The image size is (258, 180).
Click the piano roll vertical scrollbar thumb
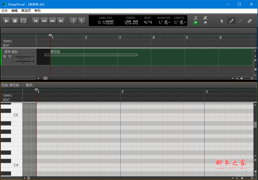click(255, 125)
